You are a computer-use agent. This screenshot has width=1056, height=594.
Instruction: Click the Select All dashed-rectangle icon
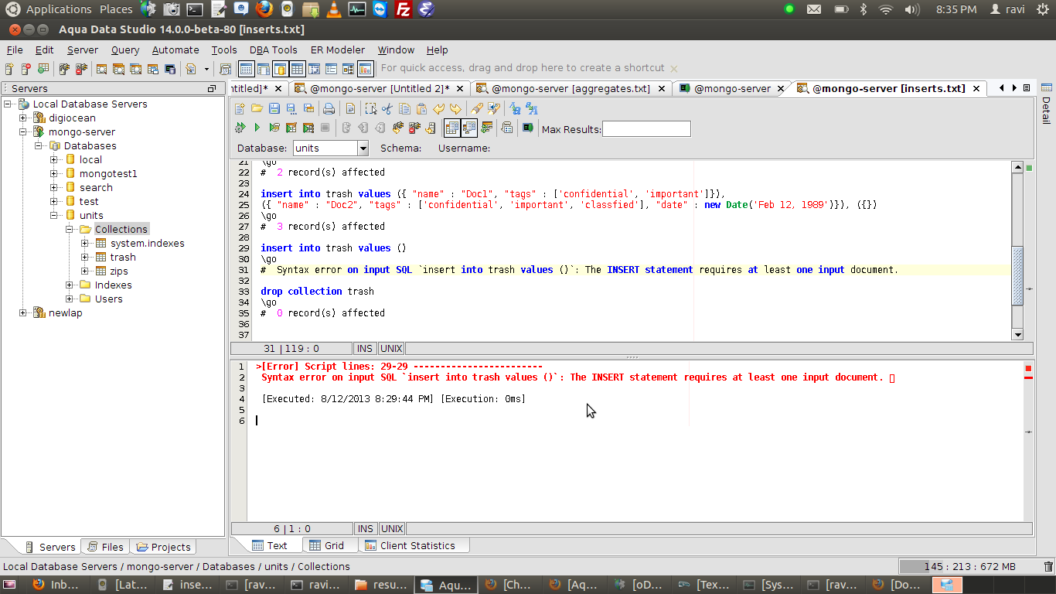(x=371, y=108)
